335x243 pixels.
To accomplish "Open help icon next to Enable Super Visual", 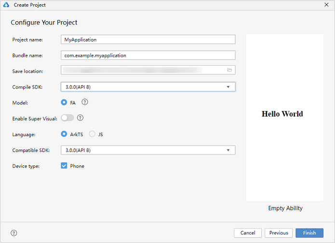I will tap(80, 118).
